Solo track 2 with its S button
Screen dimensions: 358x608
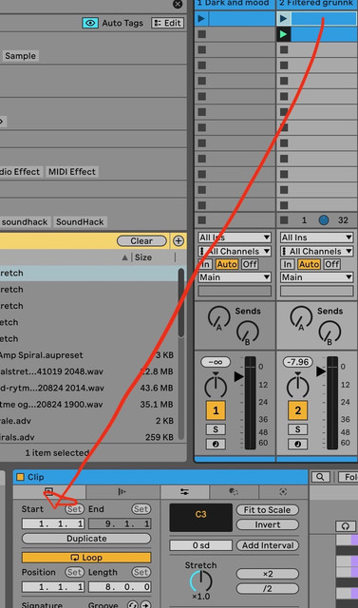(x=298, y=429)
